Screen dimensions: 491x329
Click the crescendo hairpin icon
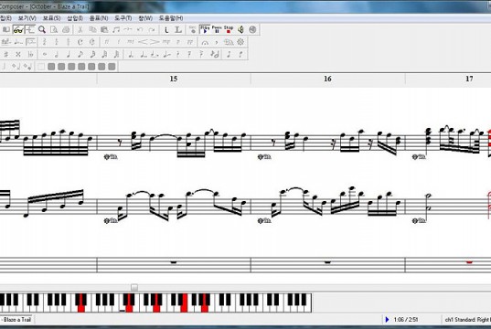(143, 42)
